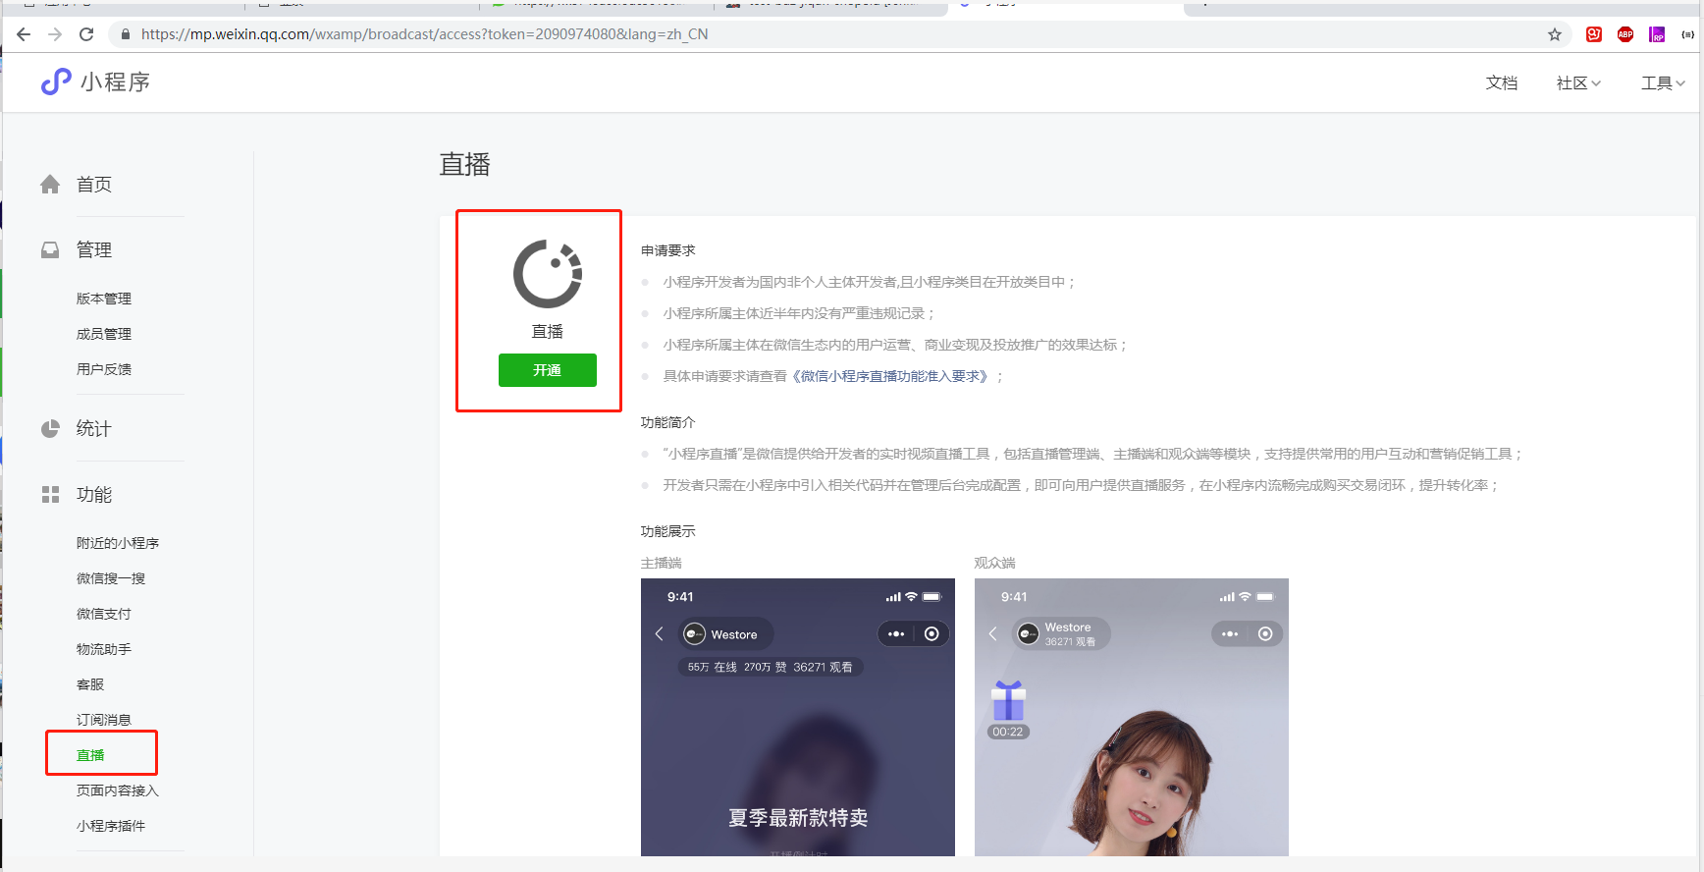The width and height of the screenshot is (1704, 872).
Task: Click the home icon next to 首页
Action: 50,185
